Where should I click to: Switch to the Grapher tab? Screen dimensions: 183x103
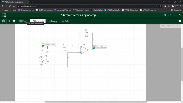pyautogui.click(x=53, y=21)
